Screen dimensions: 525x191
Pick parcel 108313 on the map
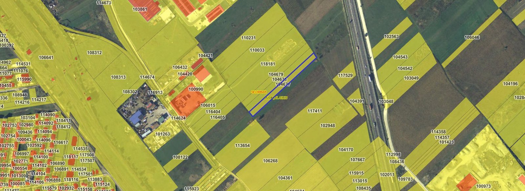pos(118,77)
